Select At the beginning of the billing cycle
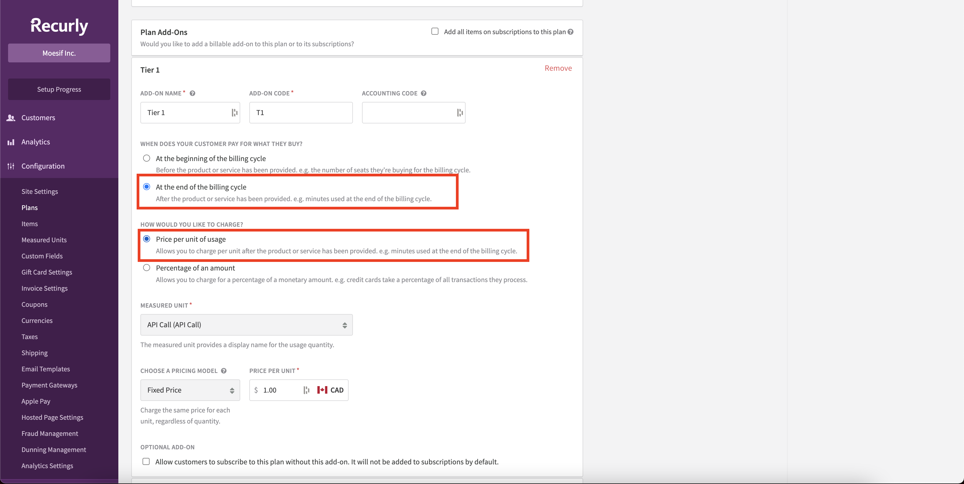 click(147, 158)
